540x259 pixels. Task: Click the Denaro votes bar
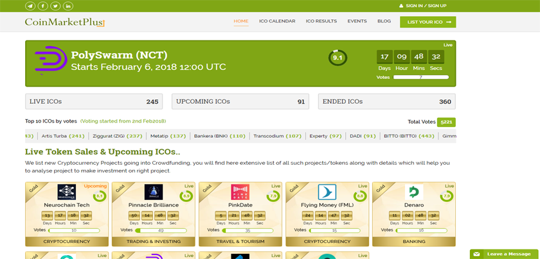coord(421,231)
